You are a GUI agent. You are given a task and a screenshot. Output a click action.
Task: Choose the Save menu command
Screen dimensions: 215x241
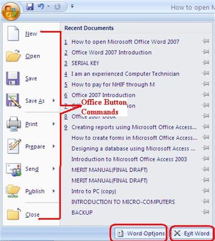[x=31, y=78]
